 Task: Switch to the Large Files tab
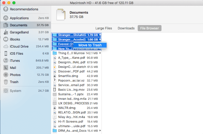(104, 28)
